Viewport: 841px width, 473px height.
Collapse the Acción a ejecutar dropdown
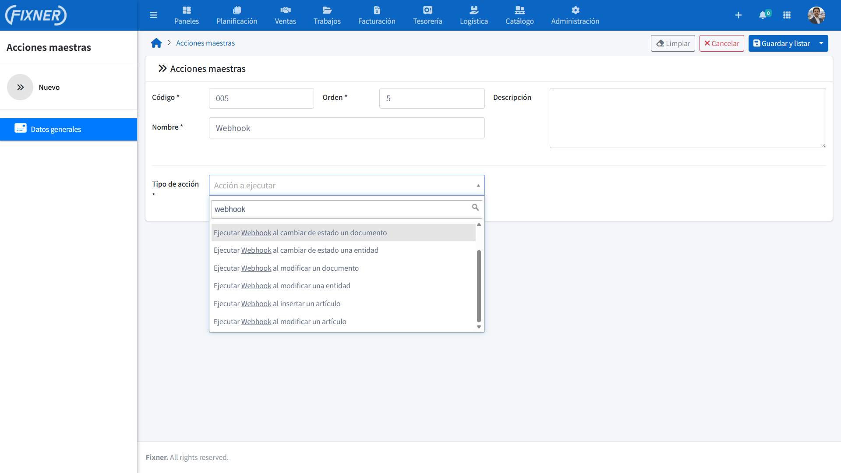478,185
